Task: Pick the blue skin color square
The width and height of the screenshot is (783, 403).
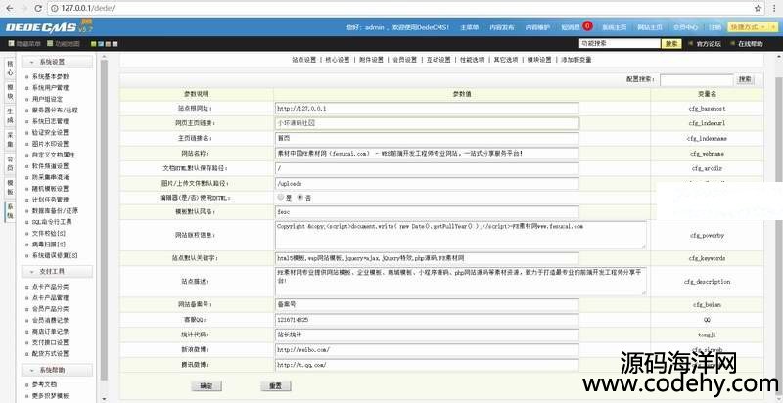Action: 101,44
